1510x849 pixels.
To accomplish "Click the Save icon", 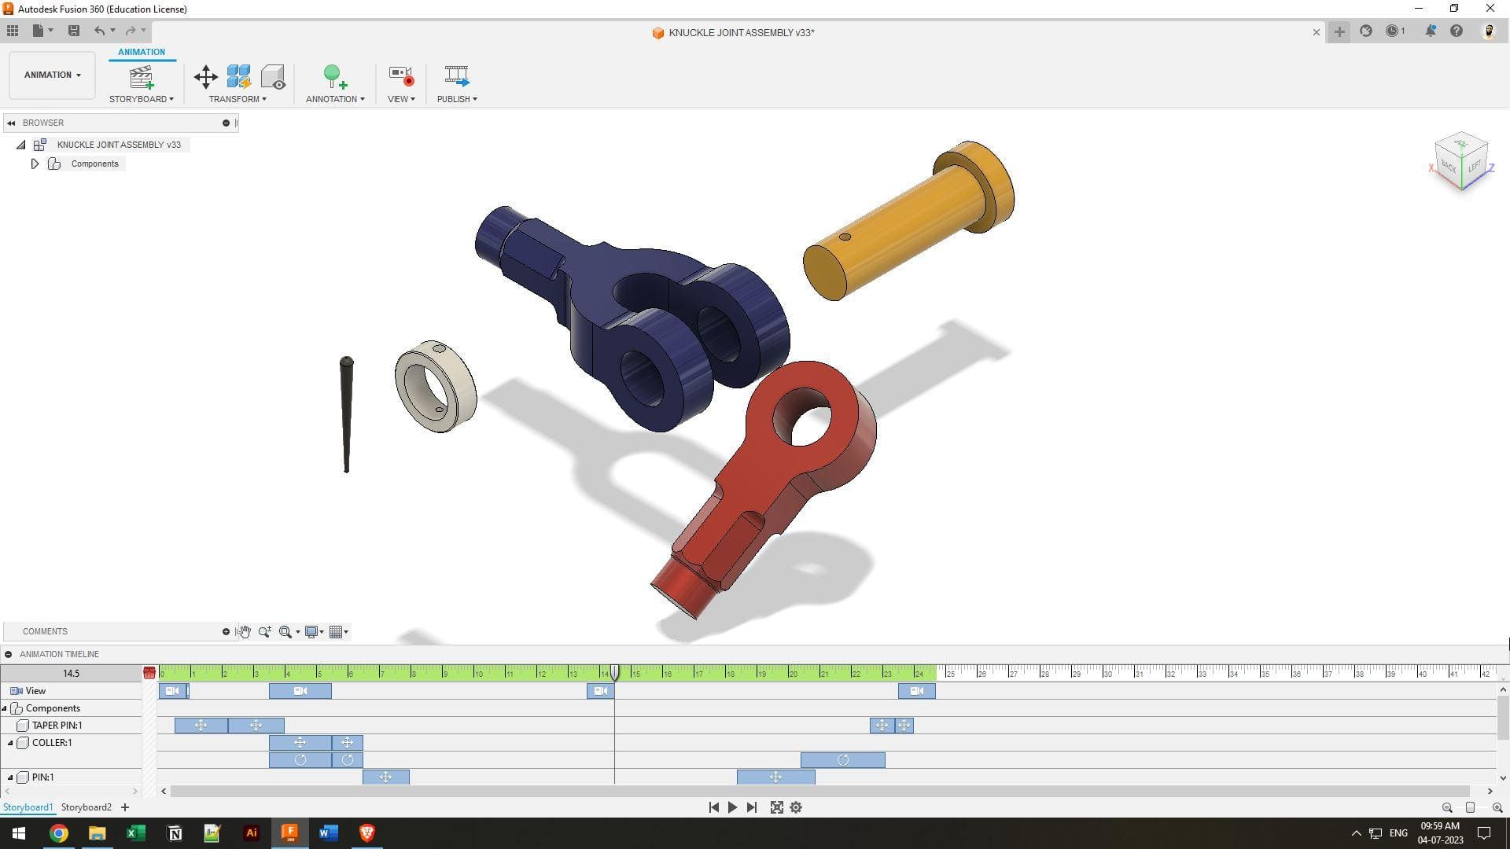I will pyautogui.click(x=74, y=31).
